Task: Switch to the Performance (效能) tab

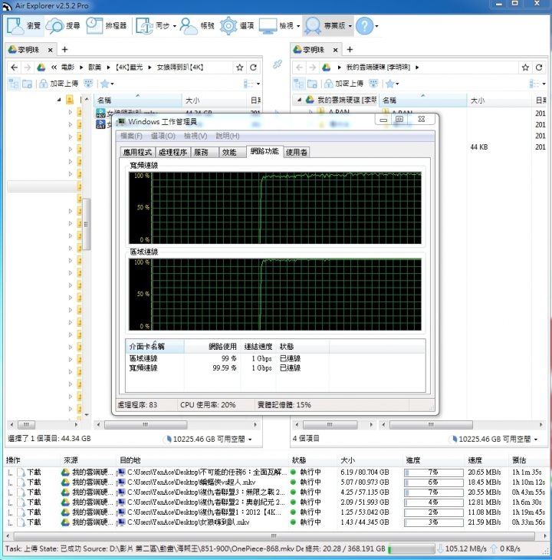Action: point(232,153)
